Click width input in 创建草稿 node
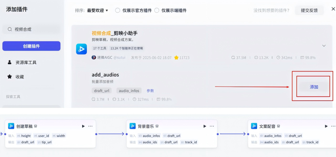 [x=58, y=136]
